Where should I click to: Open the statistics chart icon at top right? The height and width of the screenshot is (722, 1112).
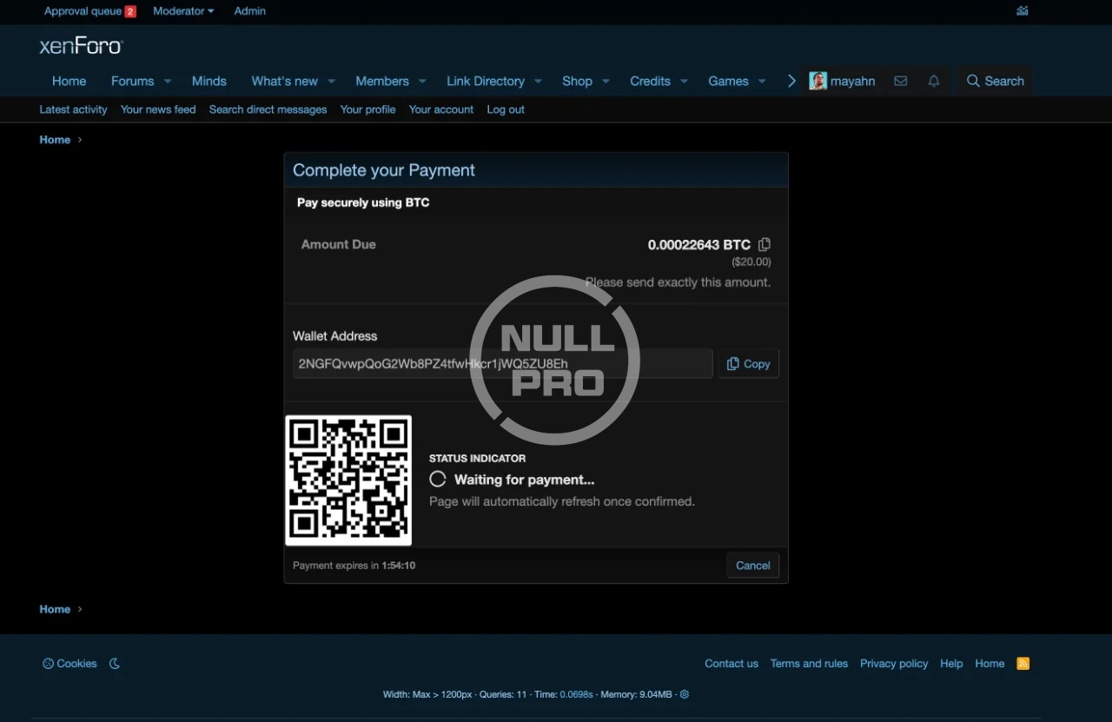click(x=1023, y=11)
